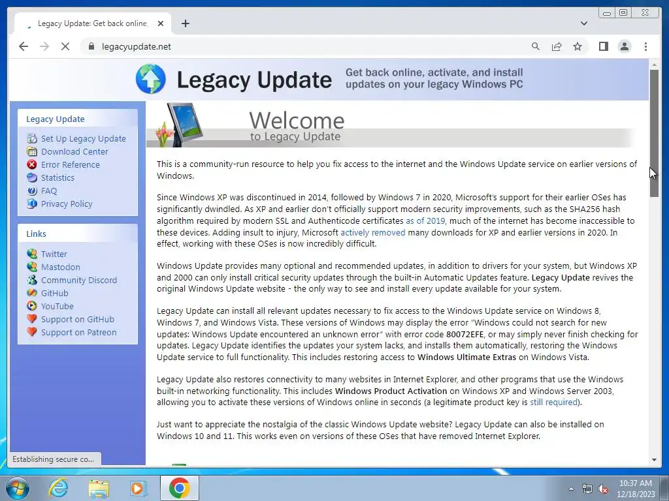
Task: Open the Community Discord link
Action: pos(79,280)
